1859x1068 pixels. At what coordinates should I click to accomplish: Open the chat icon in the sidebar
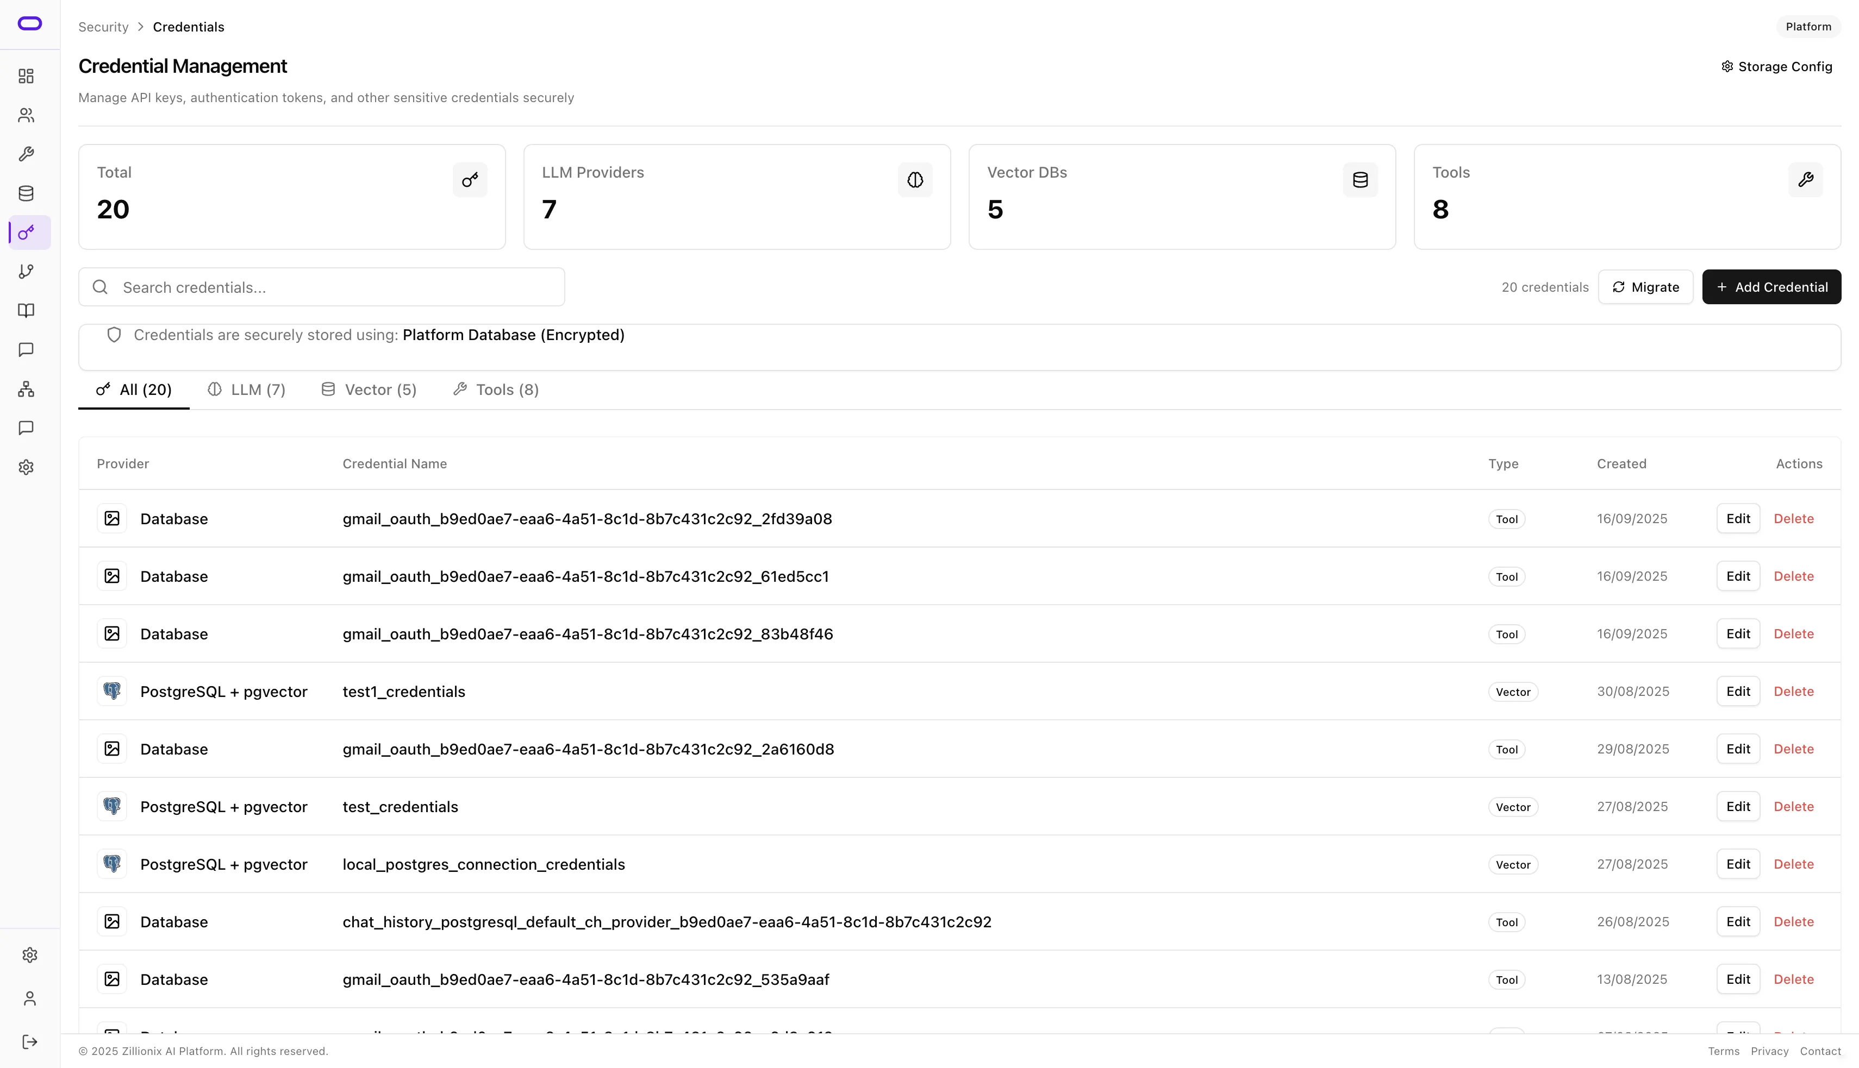point(27,350)
